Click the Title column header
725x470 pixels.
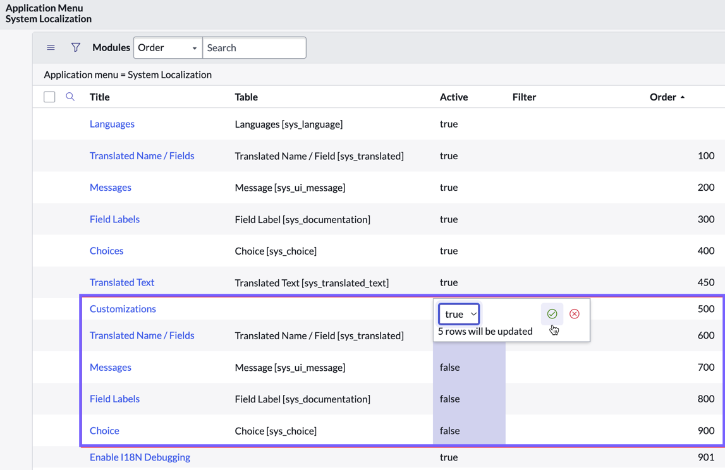[x=99, y=97]
